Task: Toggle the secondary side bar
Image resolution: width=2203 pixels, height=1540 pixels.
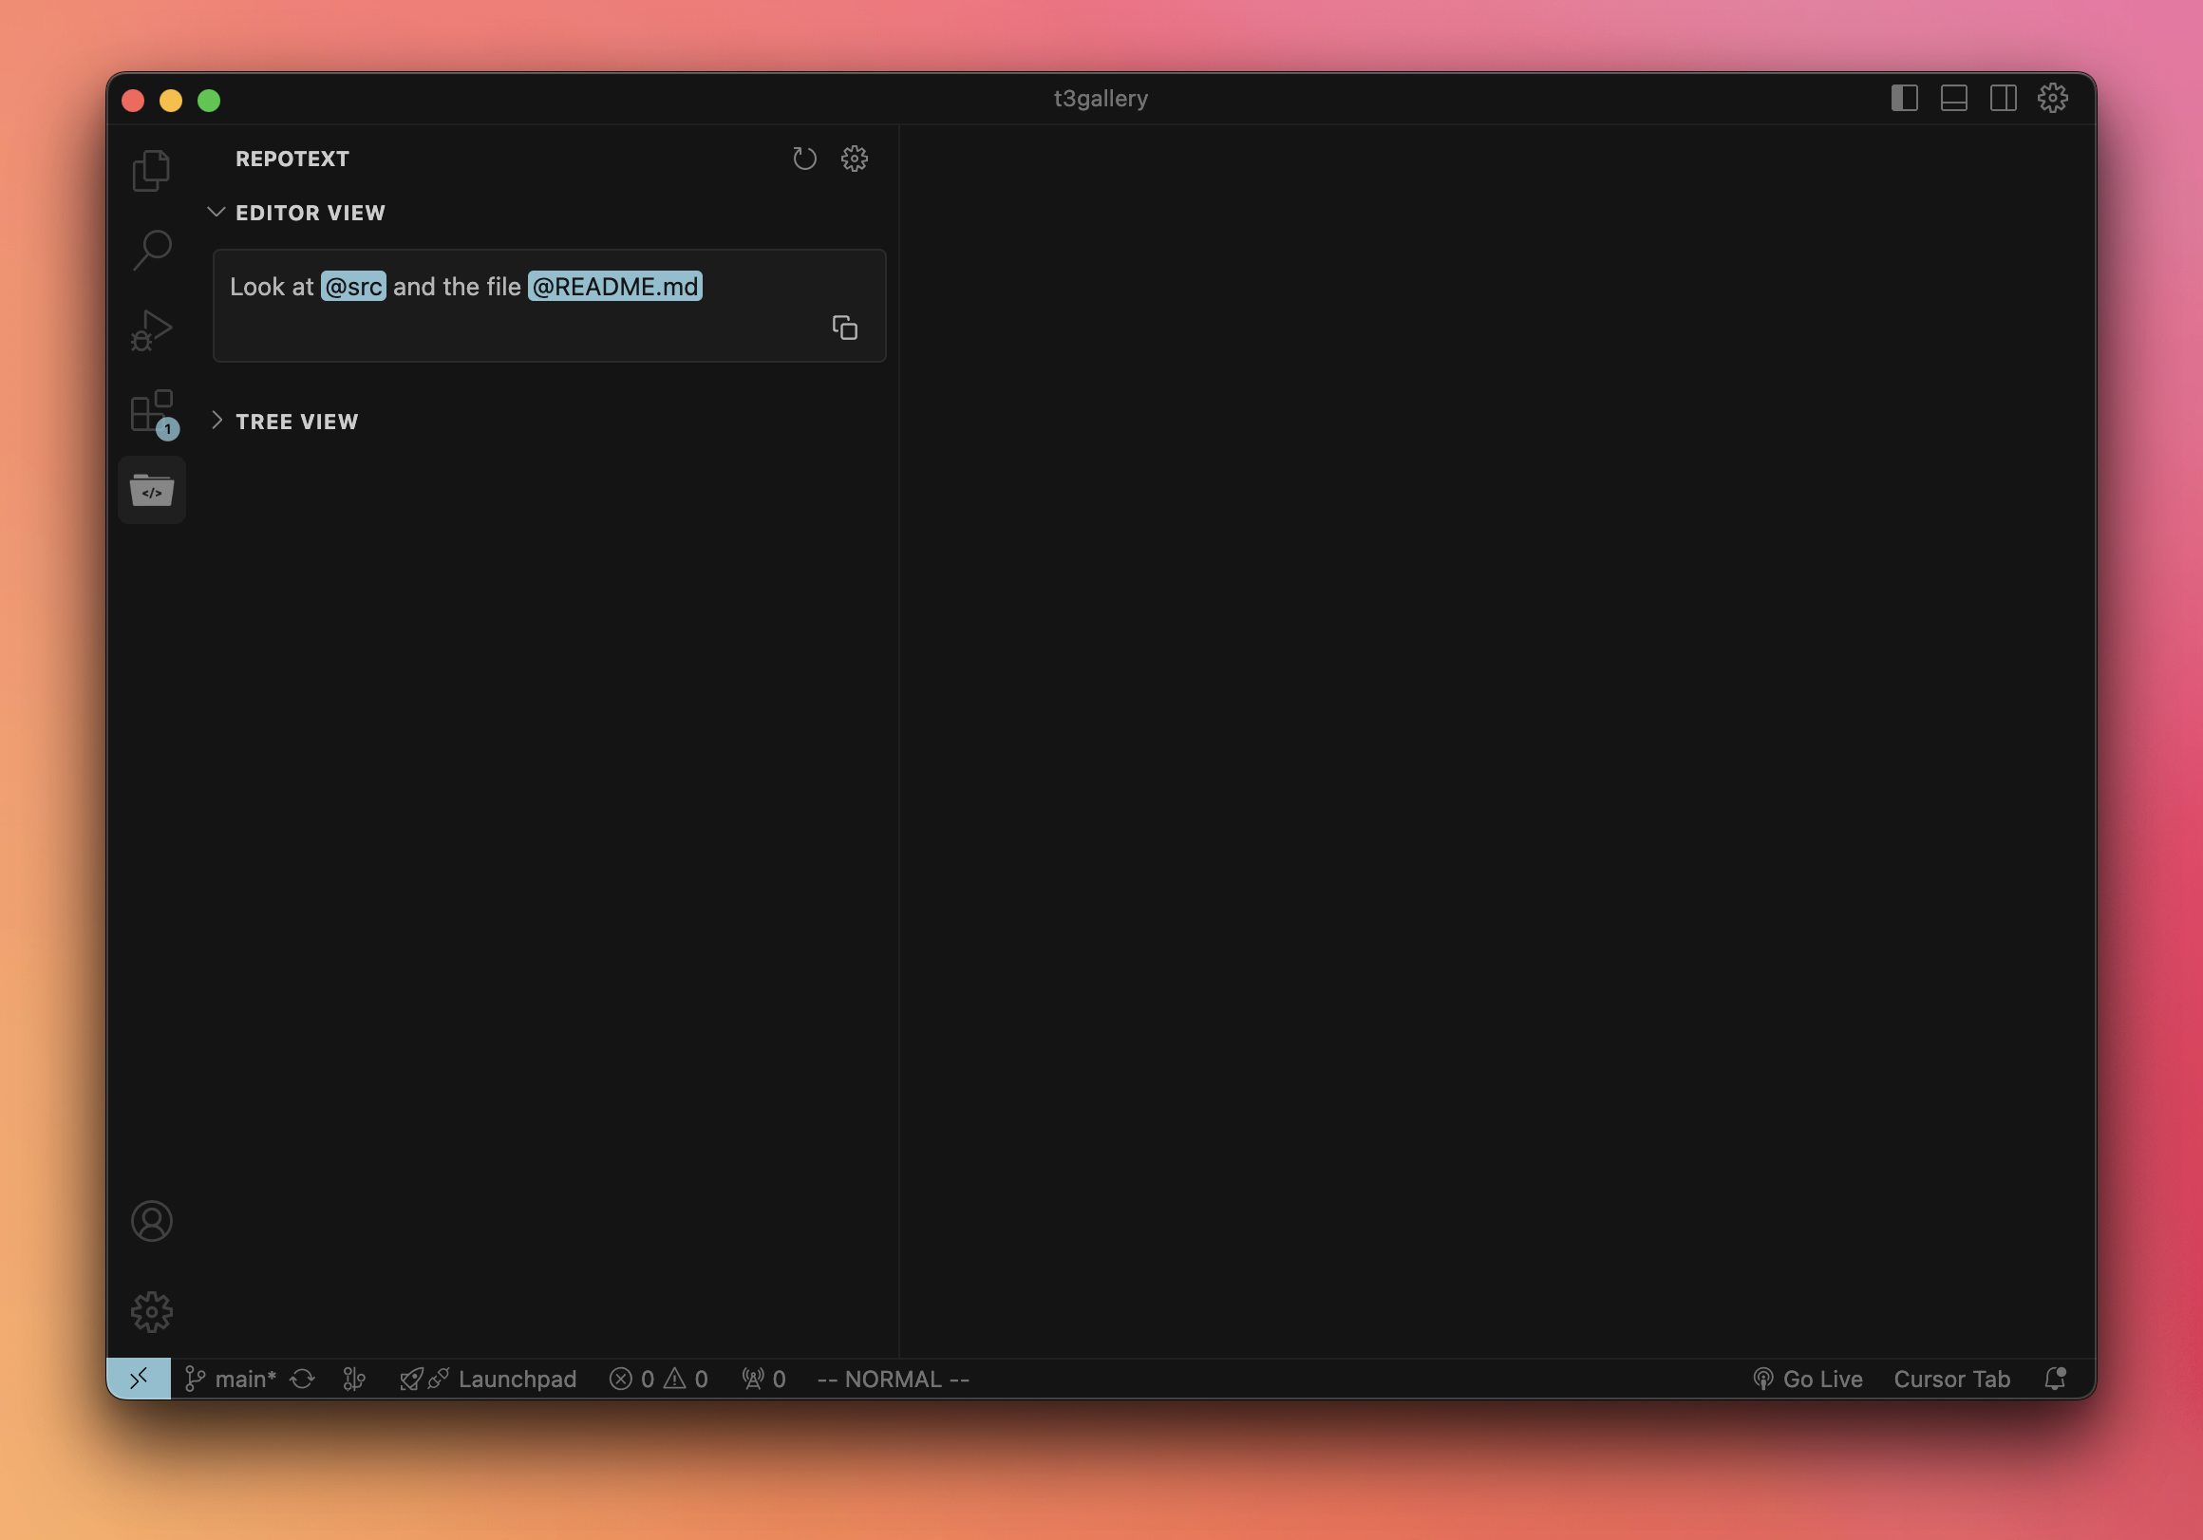Action: (2003, 98)
